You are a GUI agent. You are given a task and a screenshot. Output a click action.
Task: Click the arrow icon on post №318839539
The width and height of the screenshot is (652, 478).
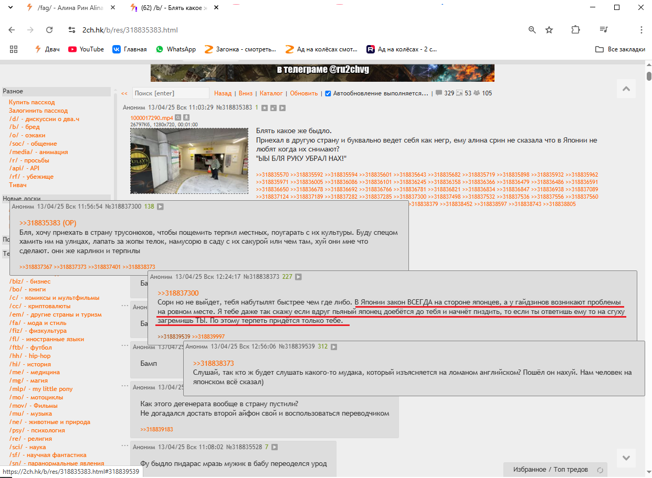click(x=333, y=347)
